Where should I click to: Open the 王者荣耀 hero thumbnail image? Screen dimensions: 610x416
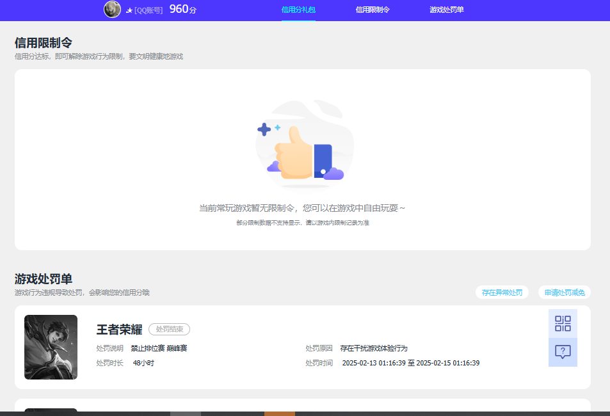[x=51, y=347]
